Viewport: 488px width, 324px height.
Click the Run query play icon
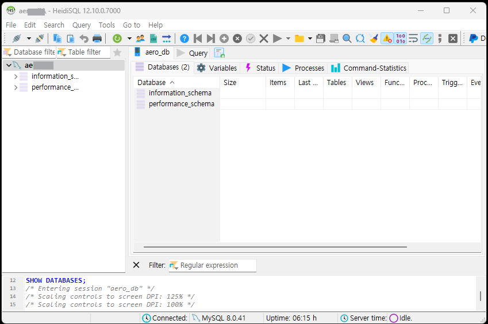[277, 38]
